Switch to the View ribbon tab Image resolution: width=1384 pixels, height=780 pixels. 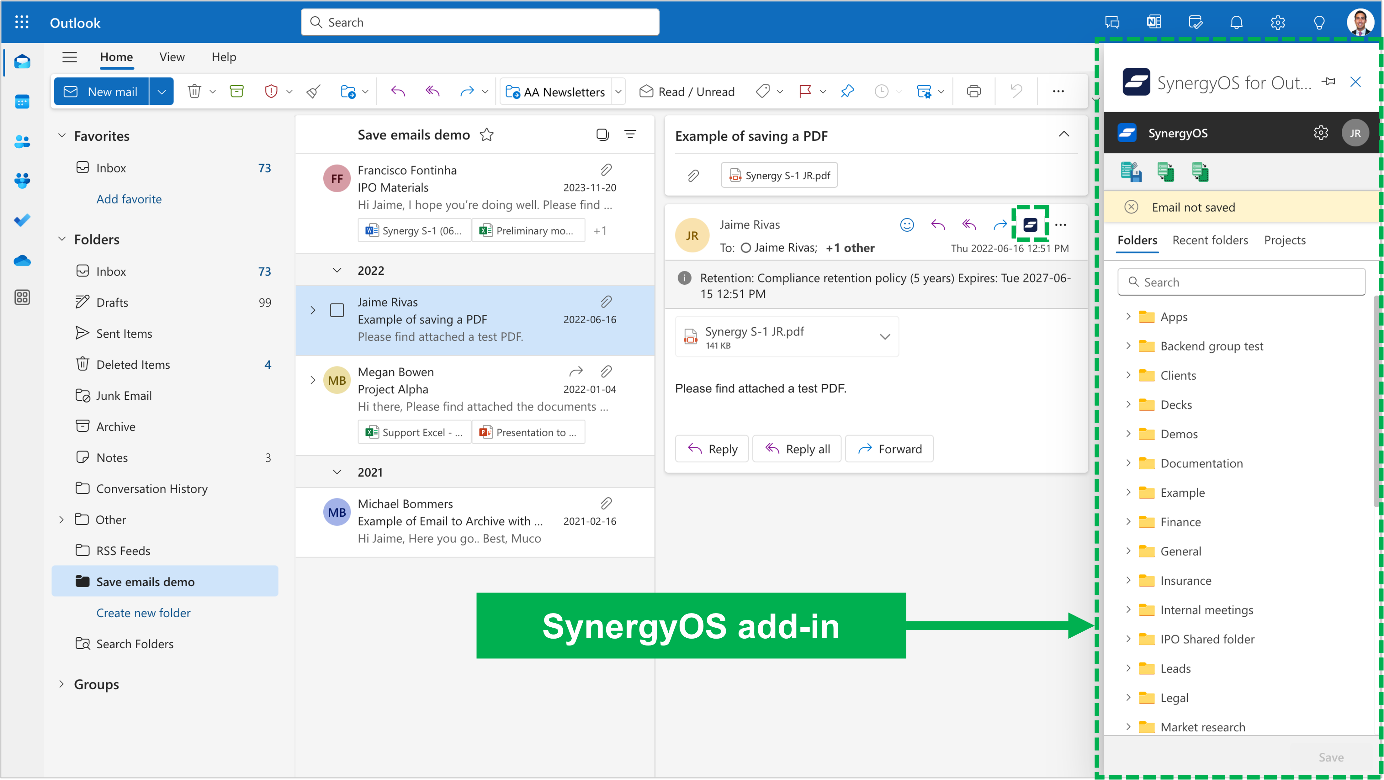[x=172, y=57]
